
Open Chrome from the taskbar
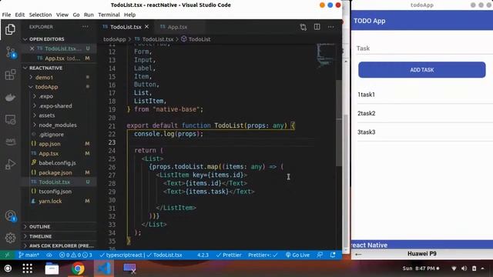[x=78, y=269]
